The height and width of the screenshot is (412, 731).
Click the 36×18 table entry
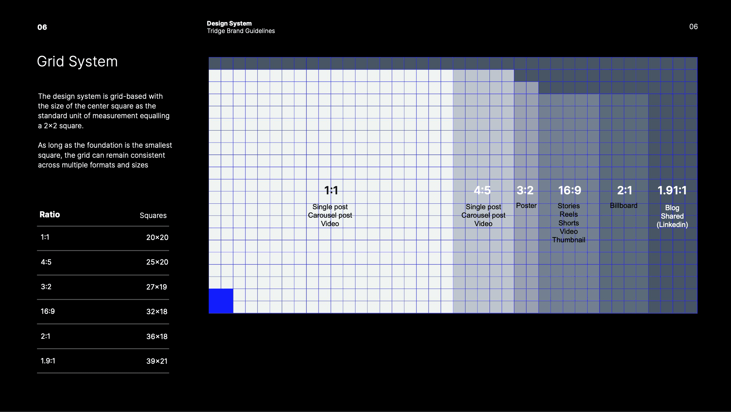(x=157, y=337)
